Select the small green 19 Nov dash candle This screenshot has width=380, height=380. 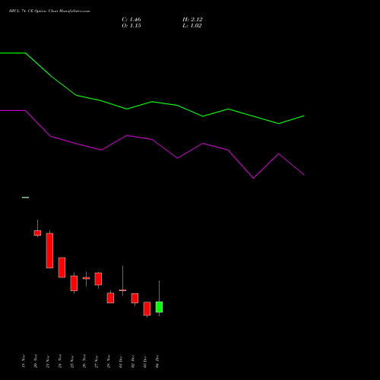coord(25,198)
